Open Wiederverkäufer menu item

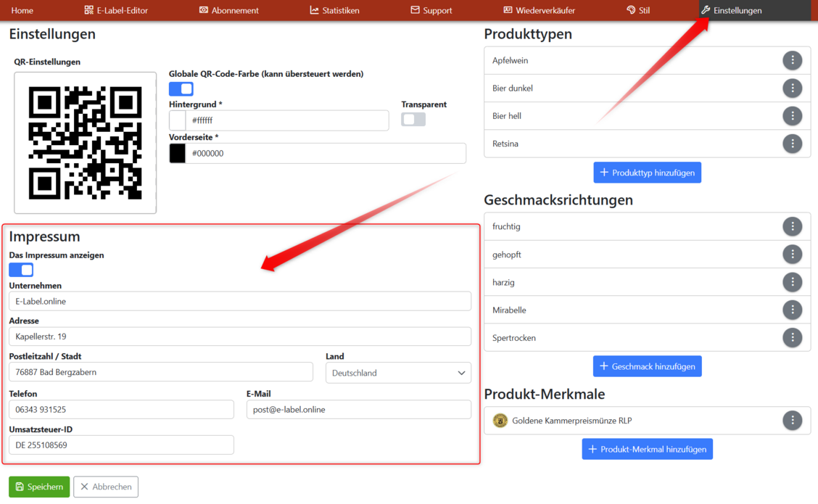(539, 10)
